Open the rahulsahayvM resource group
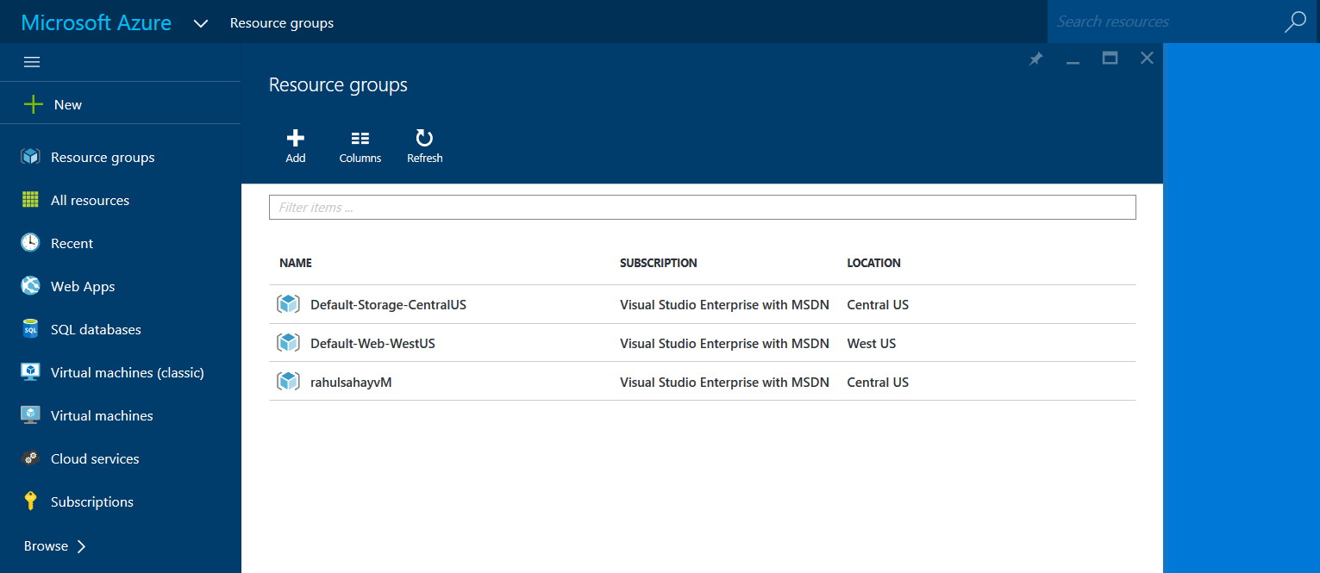 click(x=351, y=382)
